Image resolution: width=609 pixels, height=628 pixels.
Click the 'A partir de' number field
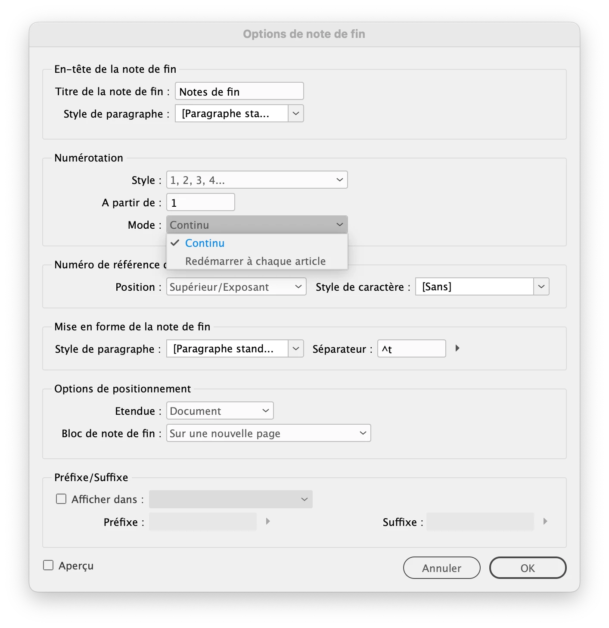[x=201, y=202]
